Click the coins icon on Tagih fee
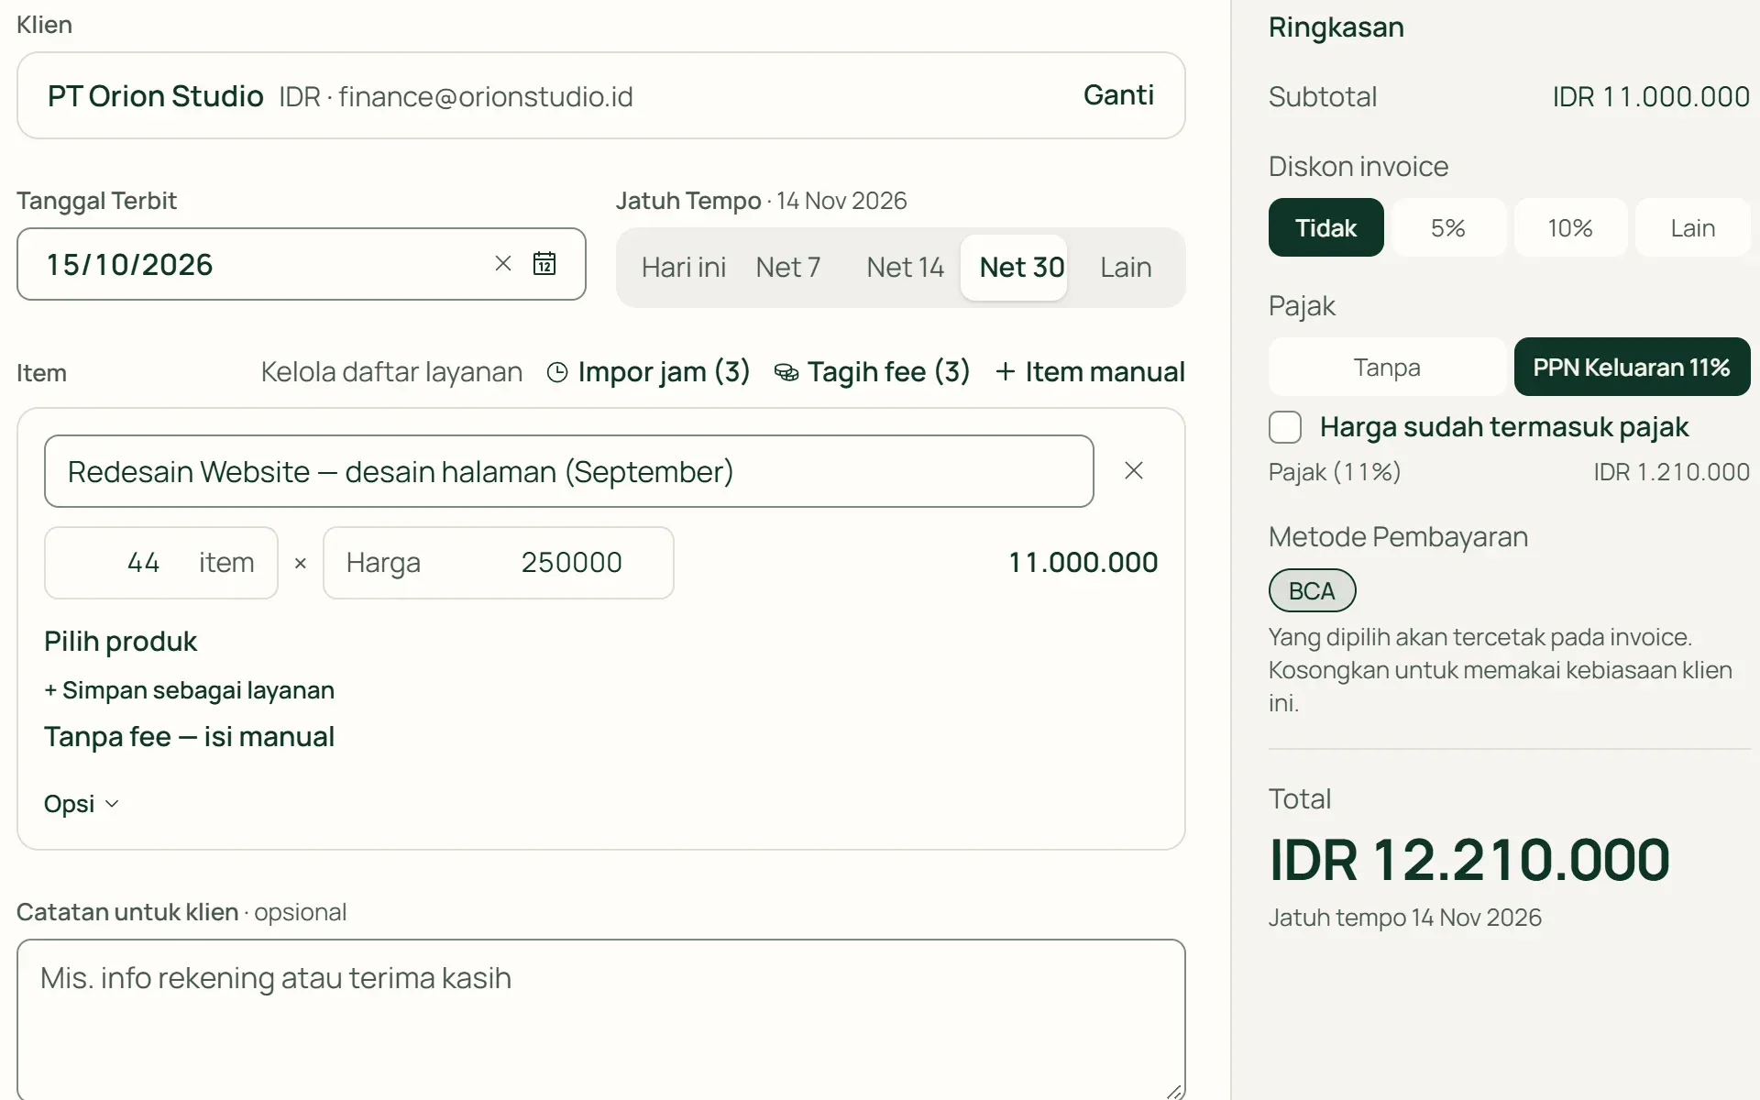The height and width of the screenshot is (1100, 1760). point(786,372)
